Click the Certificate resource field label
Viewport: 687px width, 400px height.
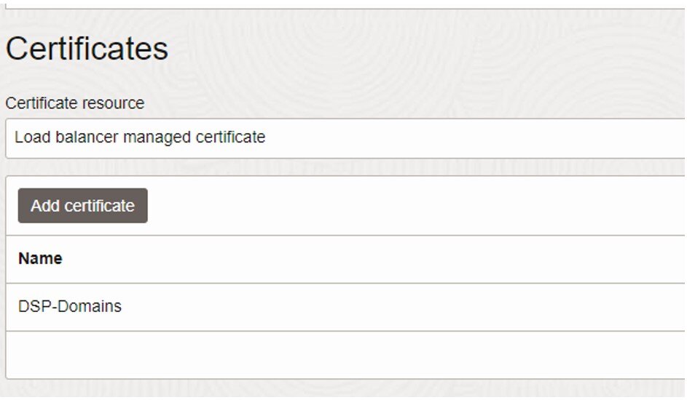pyautogui.click(x=75, y=103)
